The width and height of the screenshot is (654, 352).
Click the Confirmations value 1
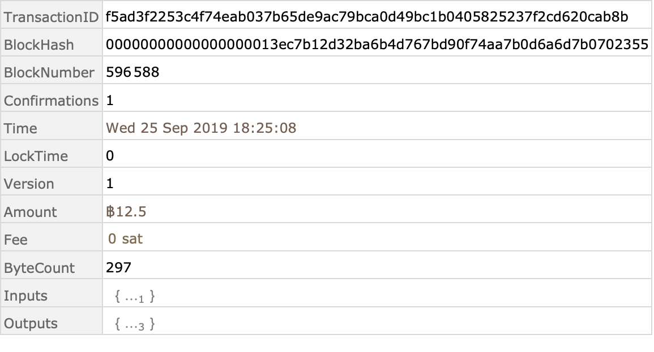(x=110, y=100)
